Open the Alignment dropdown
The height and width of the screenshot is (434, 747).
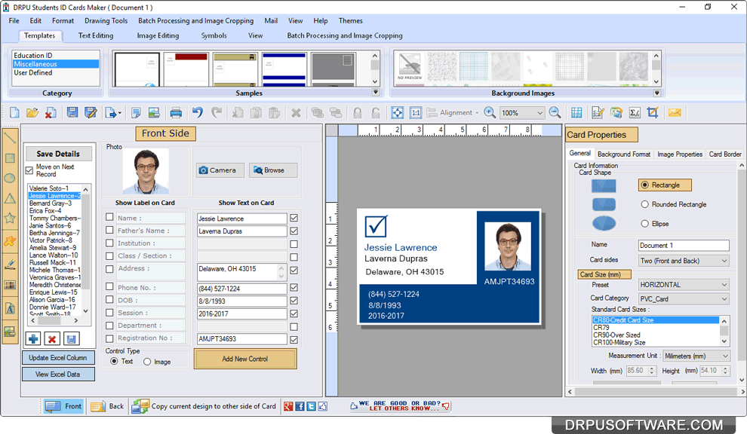coord(453,113)
